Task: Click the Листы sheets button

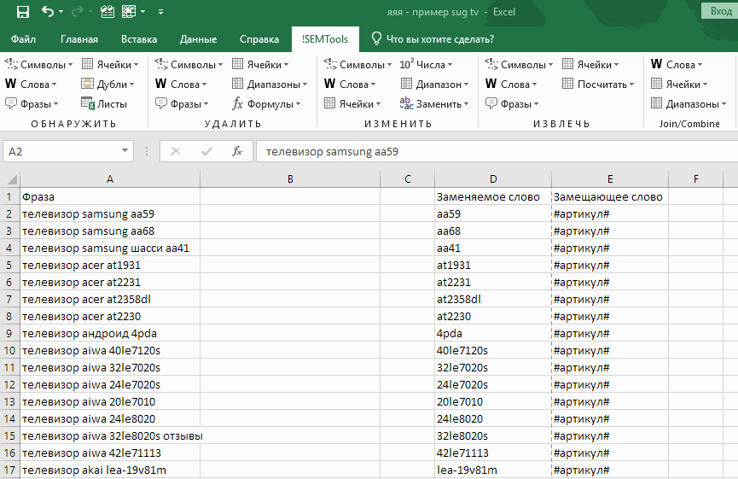Action: click(x=104, y=104)
